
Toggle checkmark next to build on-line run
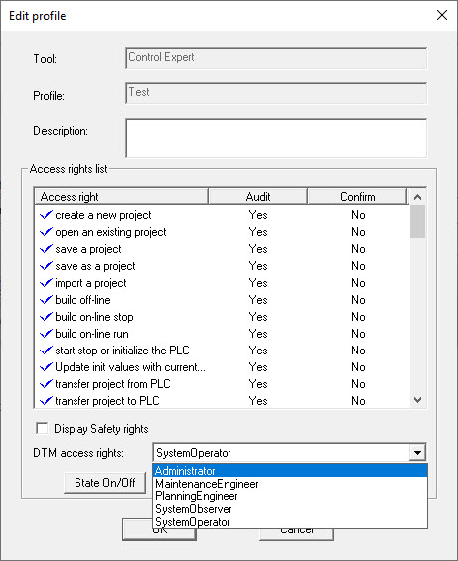click(x=46, y=334)
